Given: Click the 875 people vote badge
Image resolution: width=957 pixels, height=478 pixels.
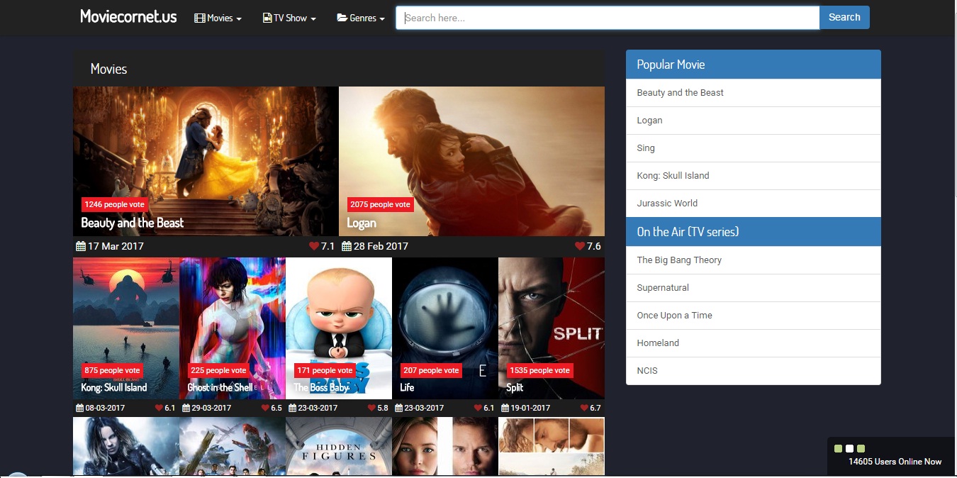Looking at the screenshot, I should pyautogui.click(x=112, y=370).
